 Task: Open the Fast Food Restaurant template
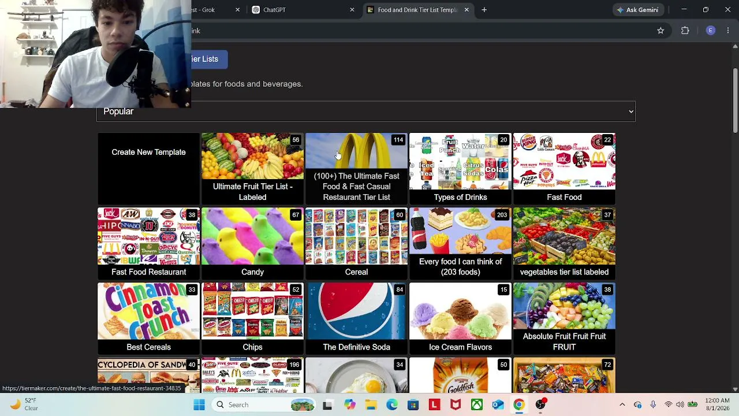[148, 243]
